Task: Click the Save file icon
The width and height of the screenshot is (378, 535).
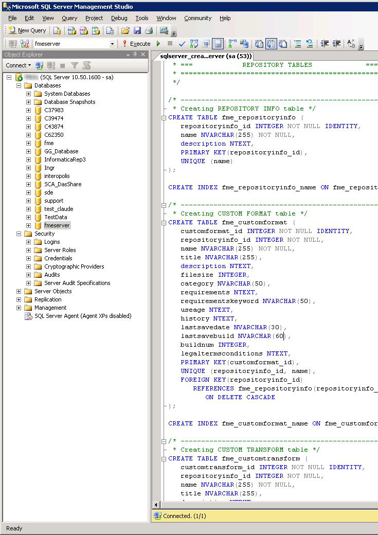Action: 137,30
